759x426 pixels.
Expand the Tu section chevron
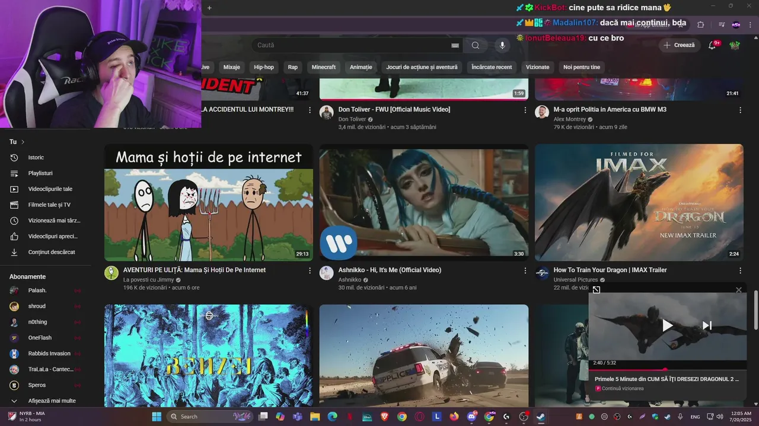[23, 142]
